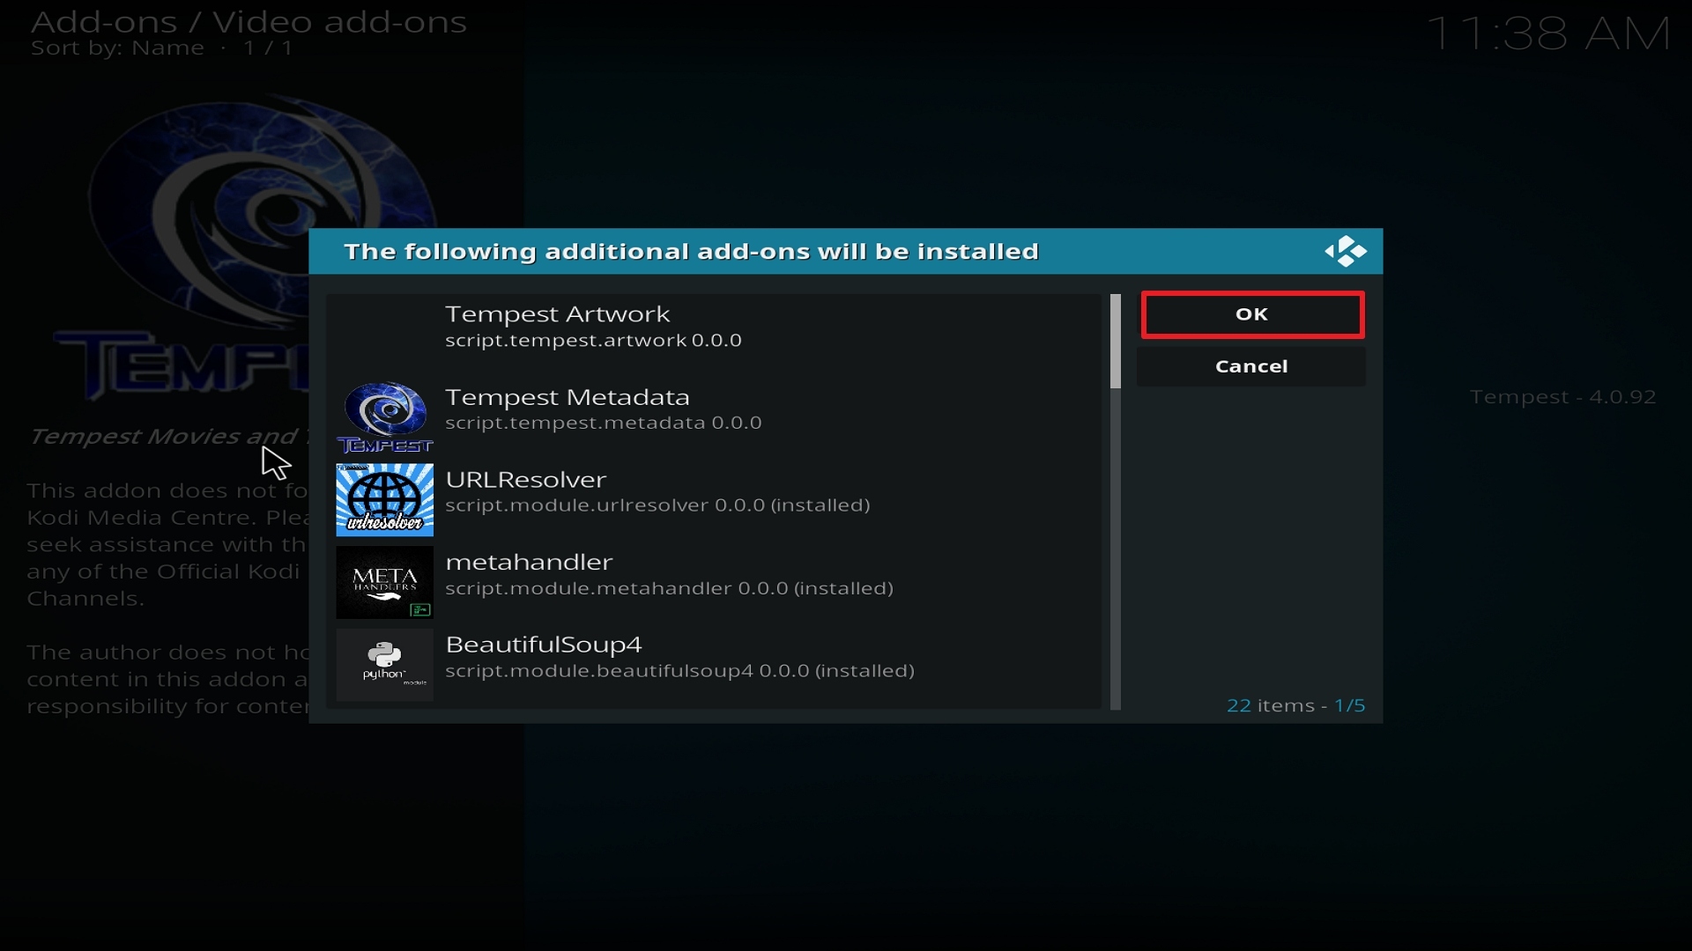The image size is (1692, 951).
Task: Click the script.module.beautifulsoup4 version text
Action: click(679, 671)
